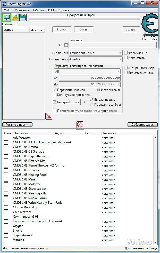Open the memory region All dropdown
This screenshot has height=253, width=160.
pyautogui.click(x=87, y=72)
